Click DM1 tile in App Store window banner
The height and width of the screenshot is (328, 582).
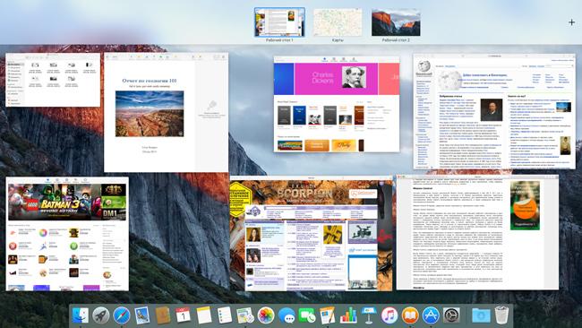coord(114,214)
